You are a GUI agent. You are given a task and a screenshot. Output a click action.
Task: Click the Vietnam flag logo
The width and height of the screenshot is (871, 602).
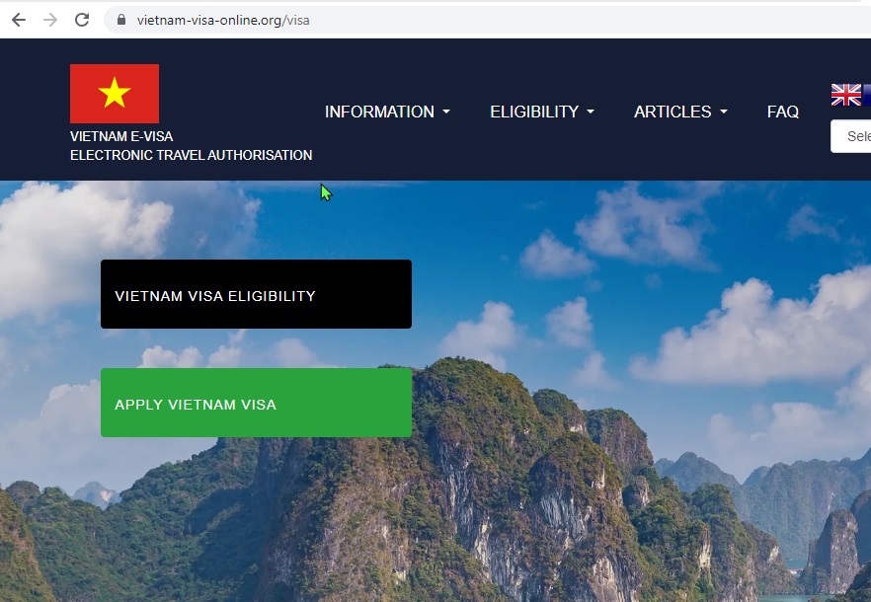click(x=115, y=94)
